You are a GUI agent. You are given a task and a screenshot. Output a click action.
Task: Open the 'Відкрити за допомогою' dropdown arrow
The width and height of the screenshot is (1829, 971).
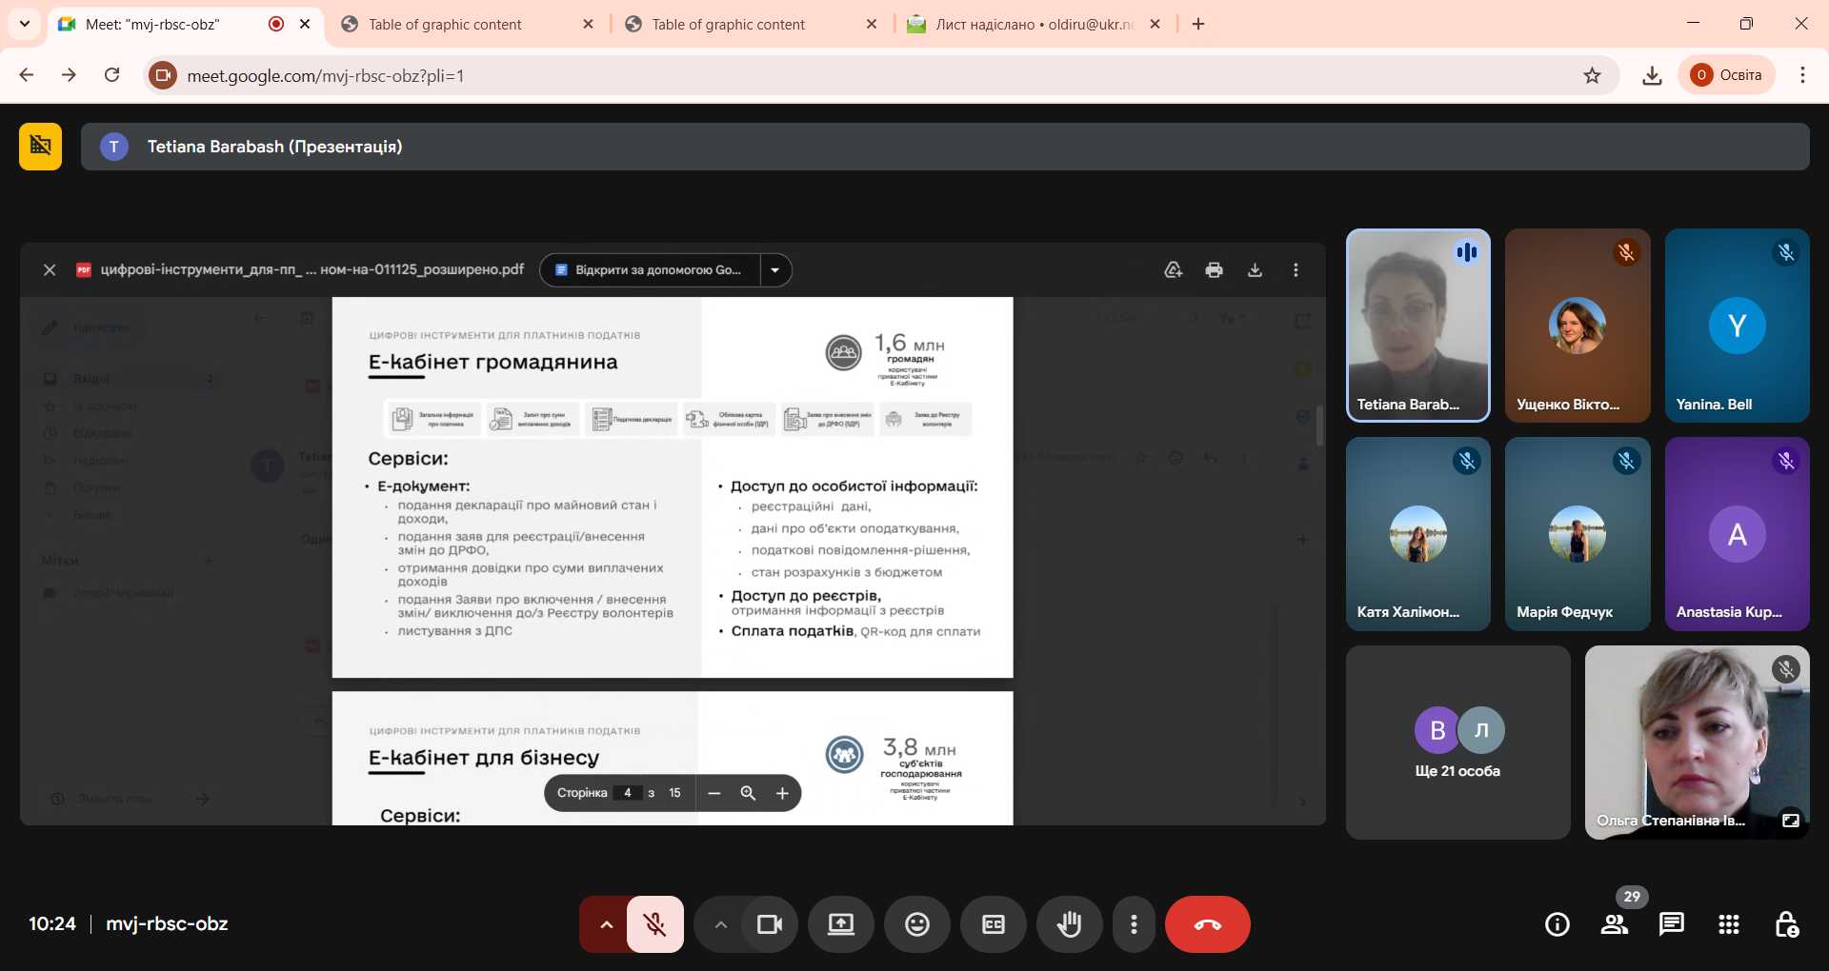click(776, 269)
